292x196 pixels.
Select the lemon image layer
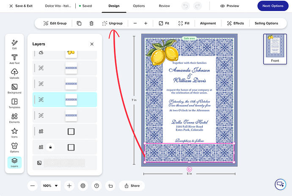65,54
